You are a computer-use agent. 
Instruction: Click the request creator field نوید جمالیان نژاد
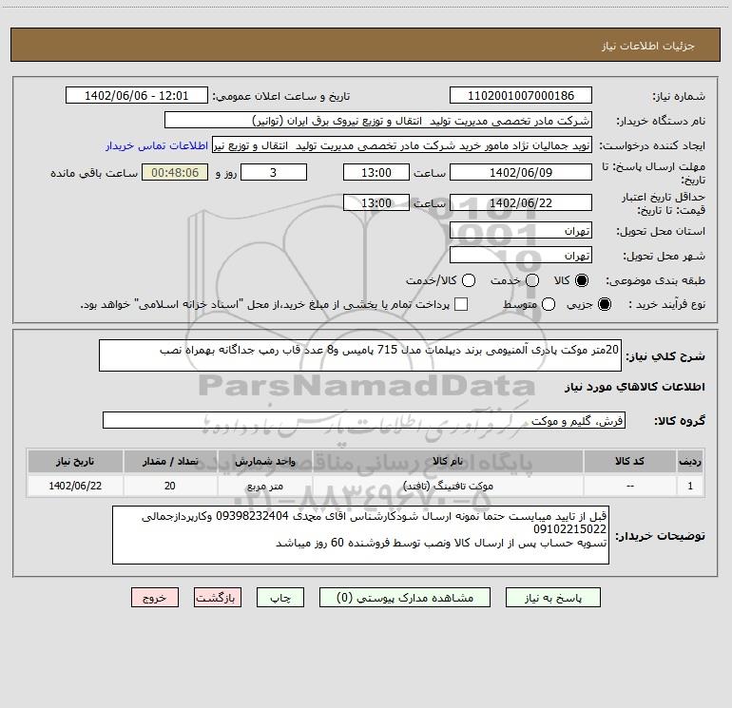pos(402,144)
